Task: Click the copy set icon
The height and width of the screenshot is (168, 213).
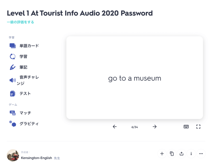Action: (172, 154)
